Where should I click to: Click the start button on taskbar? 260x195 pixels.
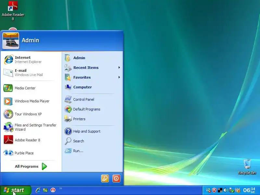(15, 190)
